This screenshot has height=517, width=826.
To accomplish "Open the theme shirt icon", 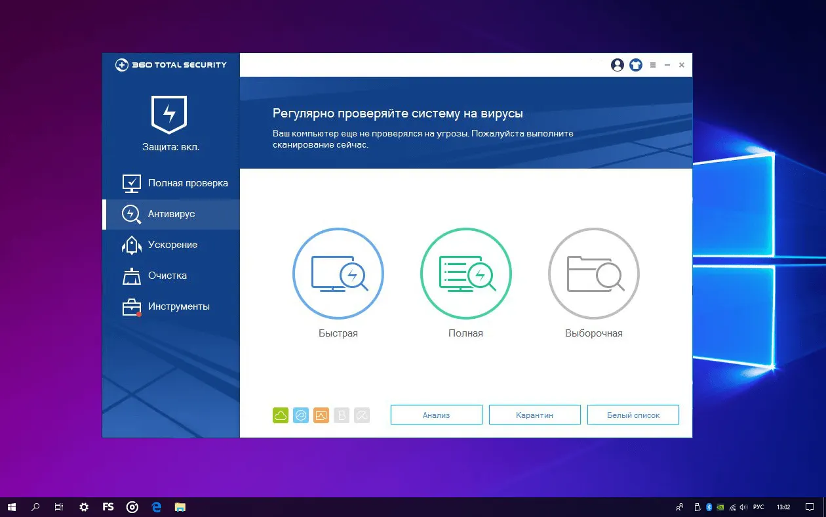I will 635,65.
